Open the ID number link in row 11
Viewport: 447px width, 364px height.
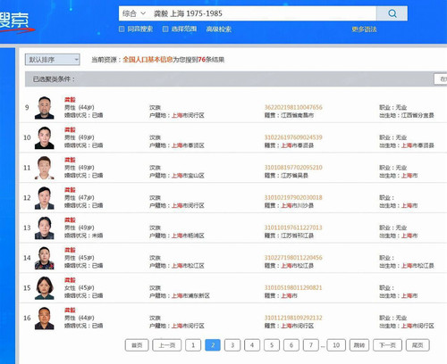[x=293, y=168]
